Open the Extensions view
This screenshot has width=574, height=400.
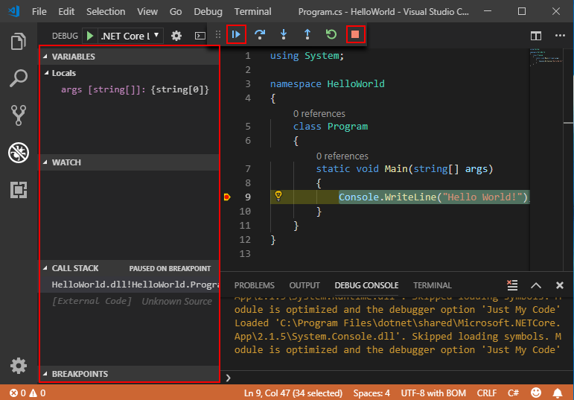(19, 190)
